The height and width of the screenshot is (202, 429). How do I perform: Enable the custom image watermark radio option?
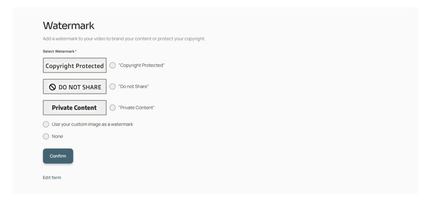[x=46, y=124]
